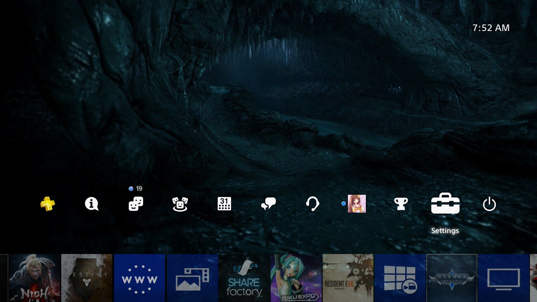
Task: Open the Settings toolbox
Action: pos(445,204)
